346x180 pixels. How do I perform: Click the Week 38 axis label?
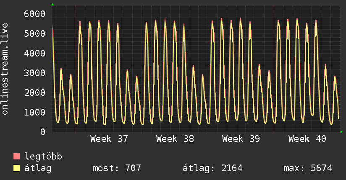coord(175,139)
